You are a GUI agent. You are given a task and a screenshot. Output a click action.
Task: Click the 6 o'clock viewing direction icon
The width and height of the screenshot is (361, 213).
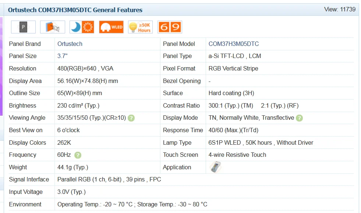[x=170, y=27]
